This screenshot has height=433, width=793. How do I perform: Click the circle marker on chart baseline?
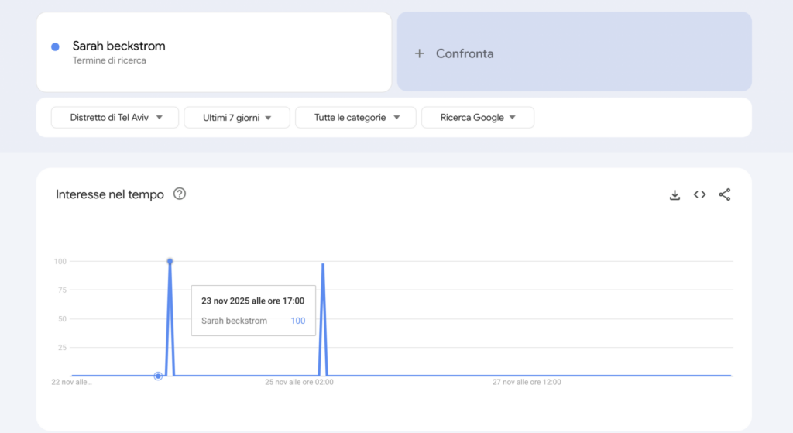point(159,376)
